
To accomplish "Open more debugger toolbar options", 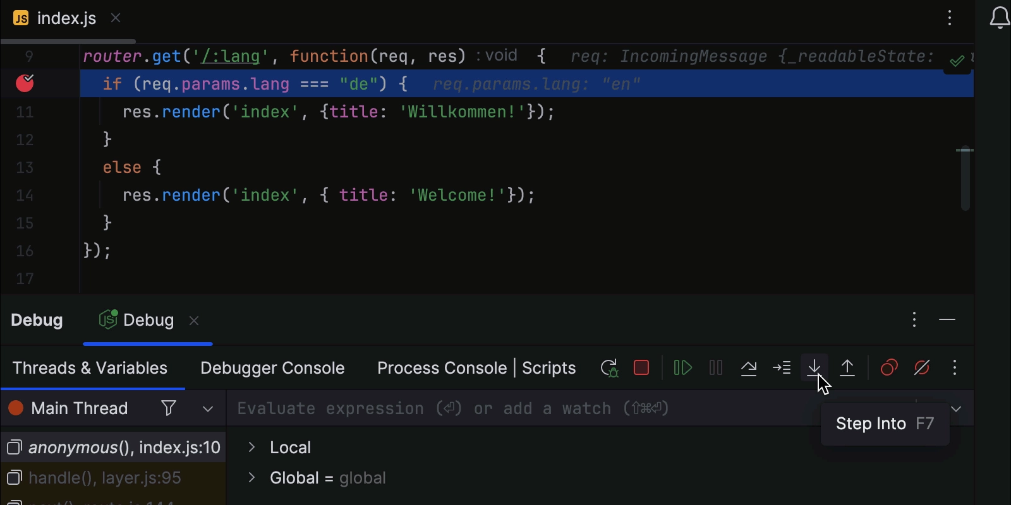I will click(955, 367).
